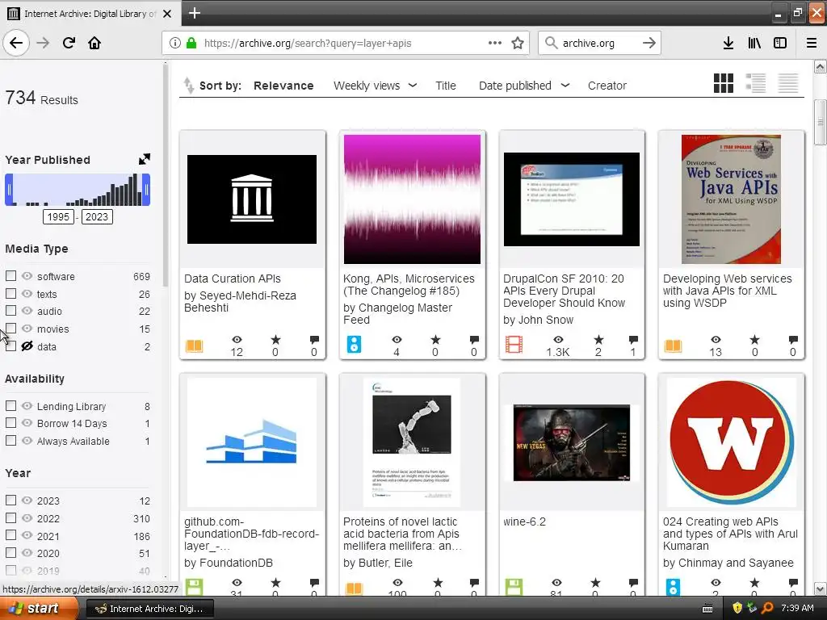Check the movies media type filter
Image resolution: width=827 pixels, height=620 pixels.
[10, 328]
